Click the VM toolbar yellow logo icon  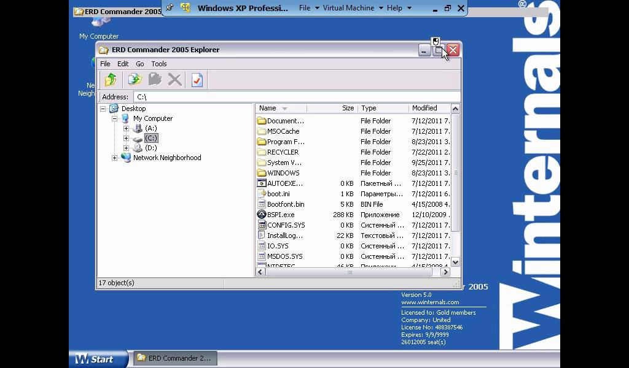click(x=186, y=7)
